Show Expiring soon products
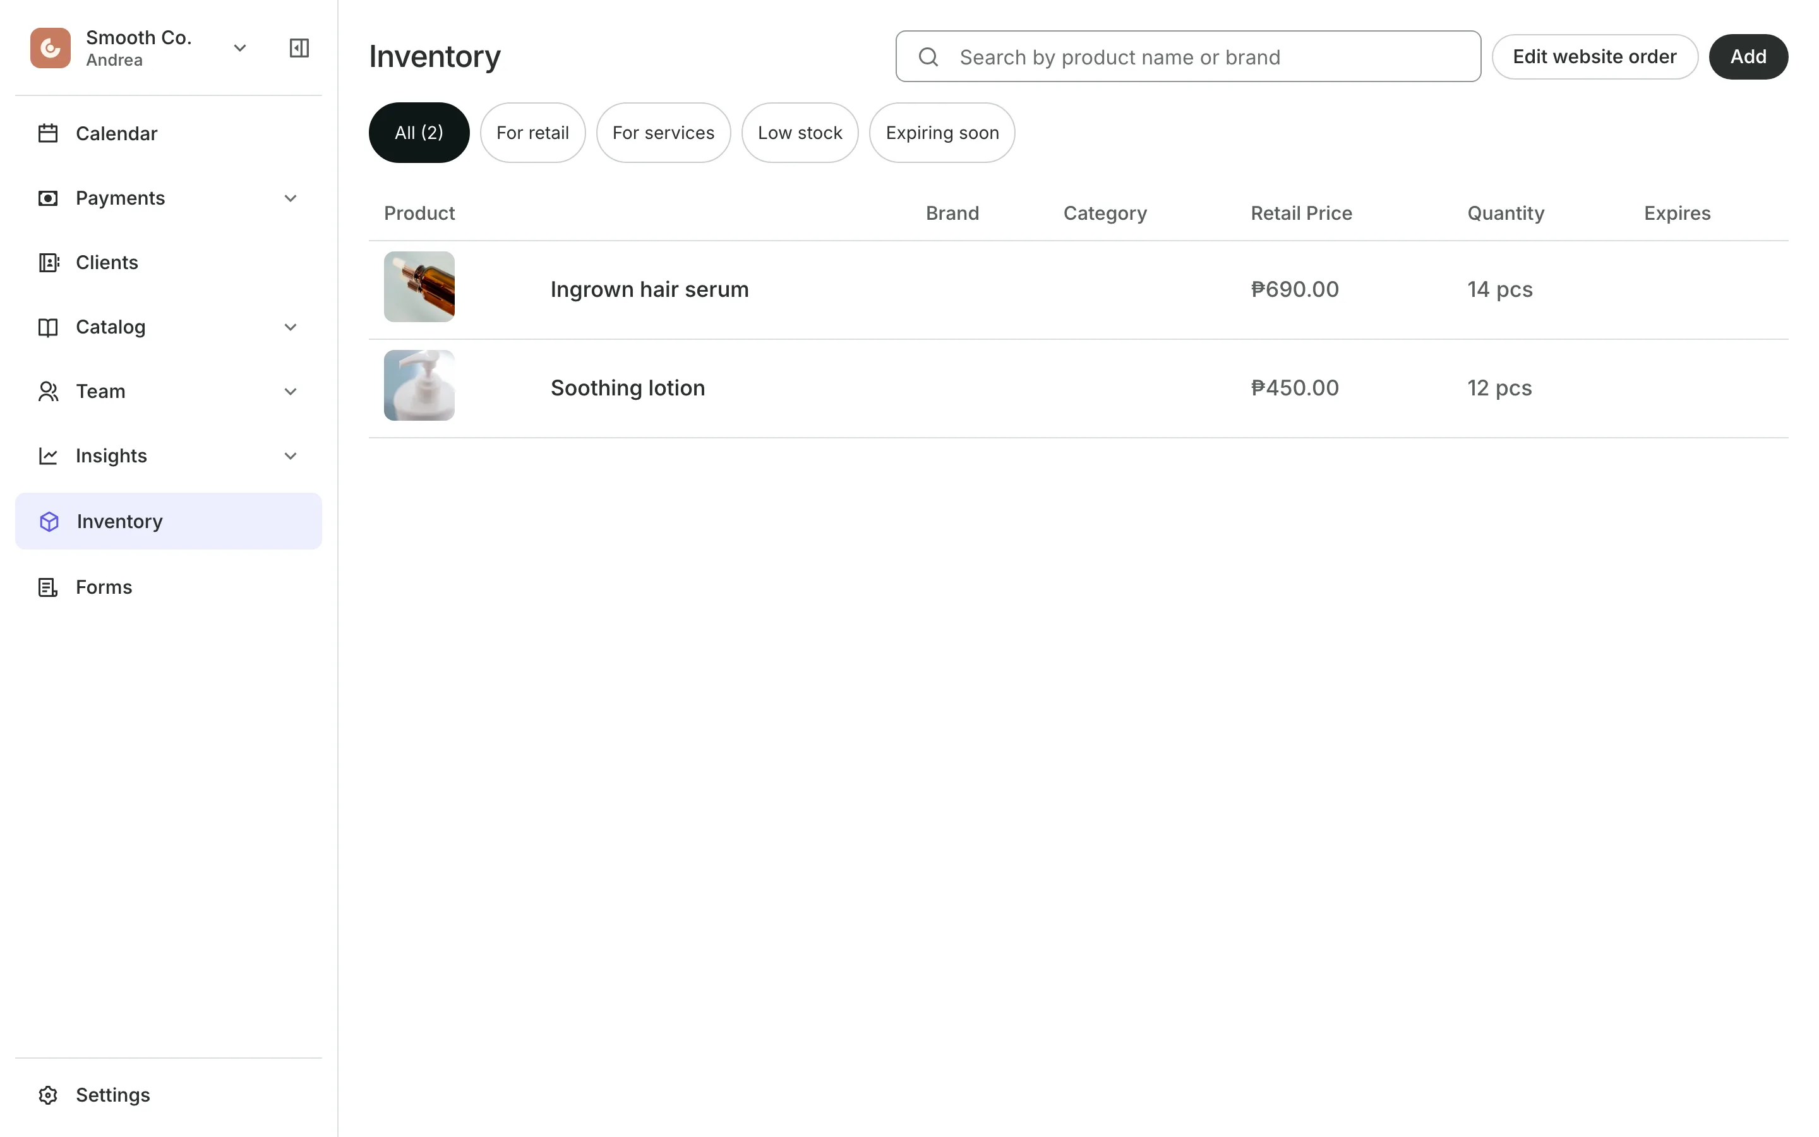 coord(942,133)
